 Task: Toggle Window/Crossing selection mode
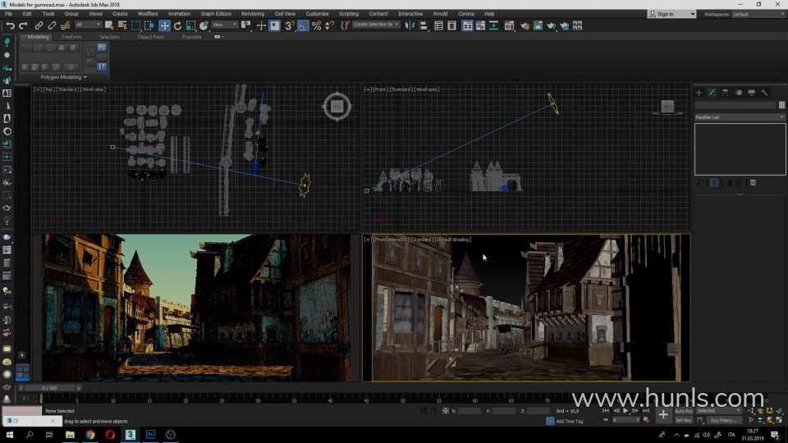coord(149,25)
